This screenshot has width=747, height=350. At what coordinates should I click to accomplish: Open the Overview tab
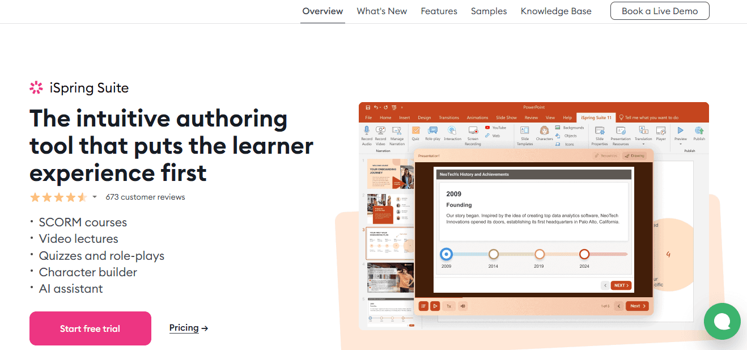click(x=322, y=11)
